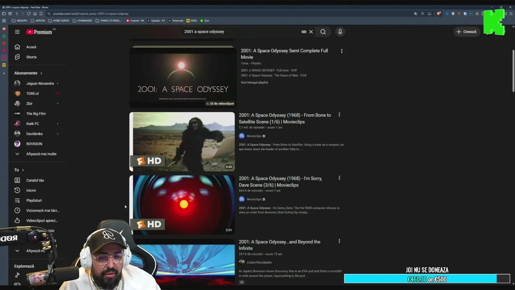This screenshot has width=515, height=290.
Task: Open options menu for I'm Sorry Dave video
Action: click(339, 178)
